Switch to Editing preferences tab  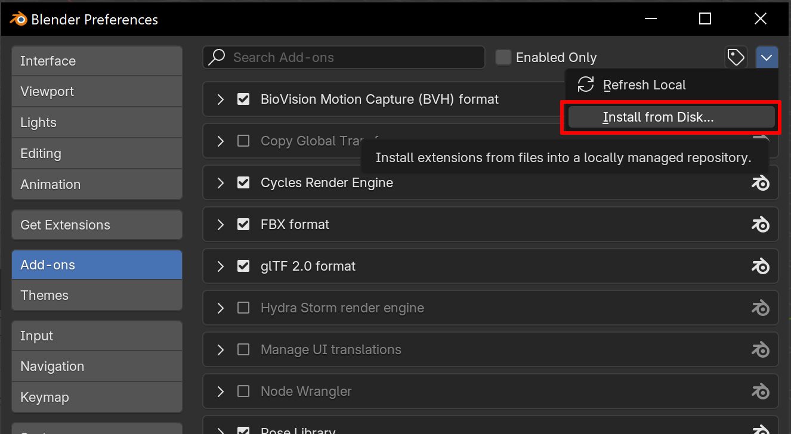point(97,154)
